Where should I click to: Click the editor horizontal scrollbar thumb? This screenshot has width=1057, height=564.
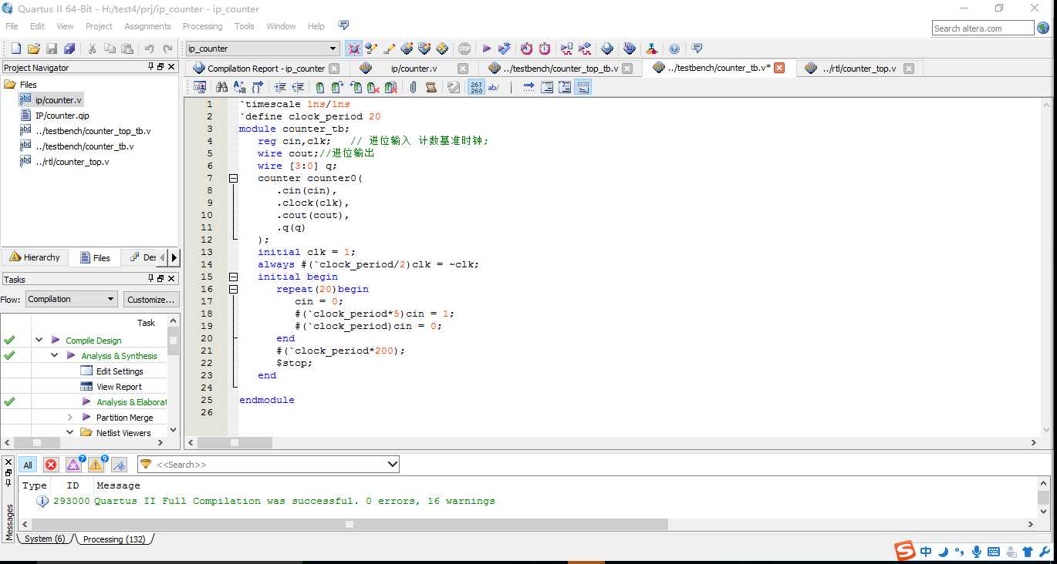235,443
